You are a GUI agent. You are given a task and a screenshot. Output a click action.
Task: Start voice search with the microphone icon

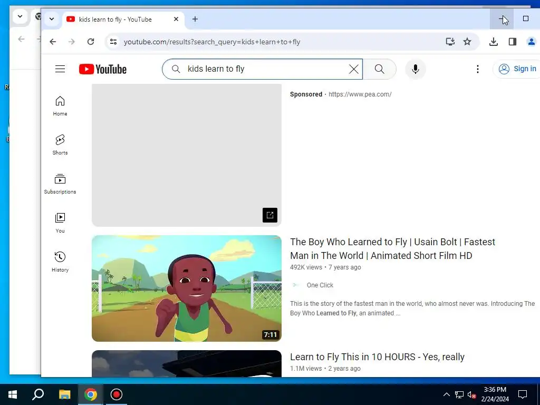(416, 69)
